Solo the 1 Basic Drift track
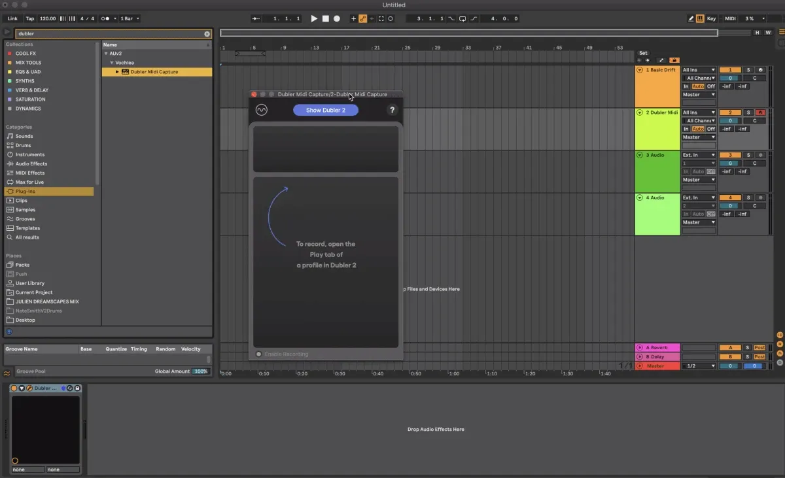 point(750,70)
